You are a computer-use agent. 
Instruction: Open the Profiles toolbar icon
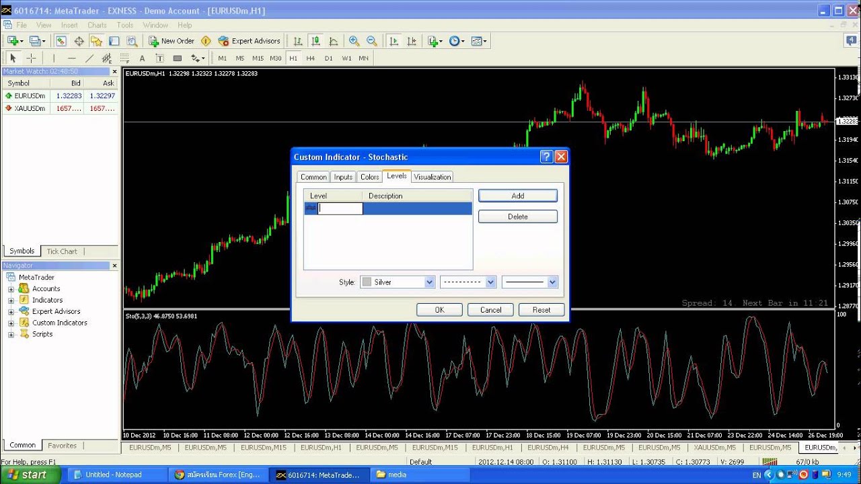pos(36,41)
